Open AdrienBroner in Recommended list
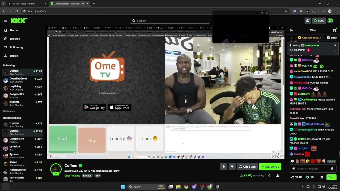The image size is (340, 191). [x=23, y=171]
